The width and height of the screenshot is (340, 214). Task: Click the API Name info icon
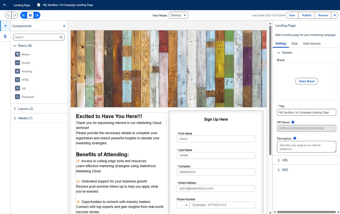click(x=293, y=122)
